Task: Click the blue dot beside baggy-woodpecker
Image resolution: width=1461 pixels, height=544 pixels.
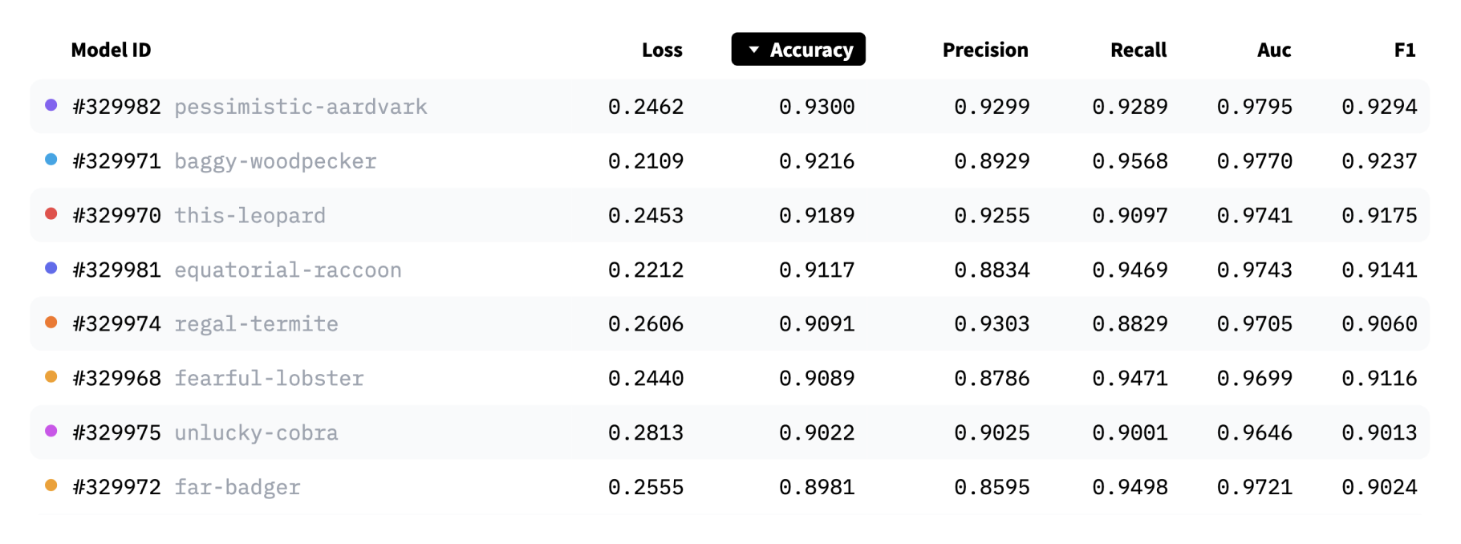Action: coord(51,160)
